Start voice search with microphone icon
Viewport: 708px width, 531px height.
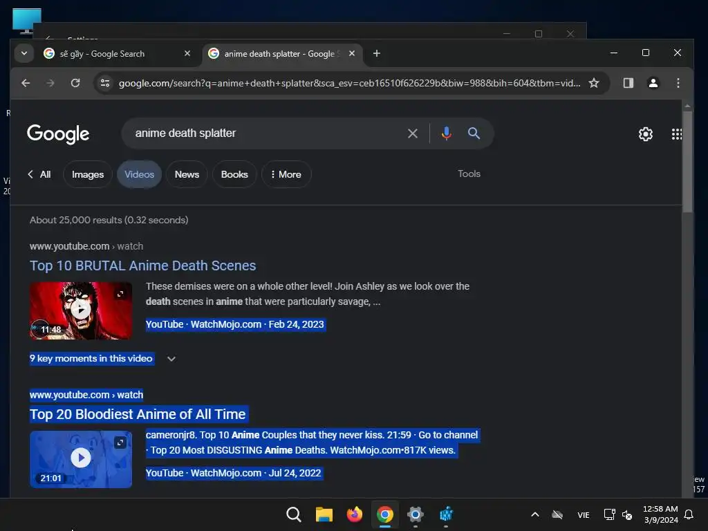(x=446, y=133)
